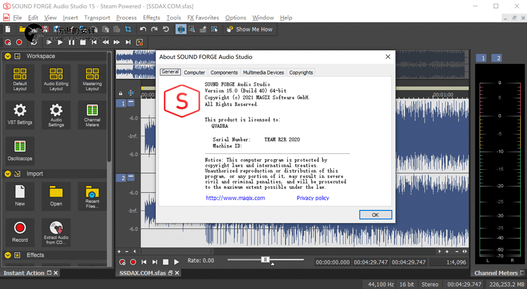Toggle the lock icon above track 1
This screenshot has width=527, height=289.
121,93
